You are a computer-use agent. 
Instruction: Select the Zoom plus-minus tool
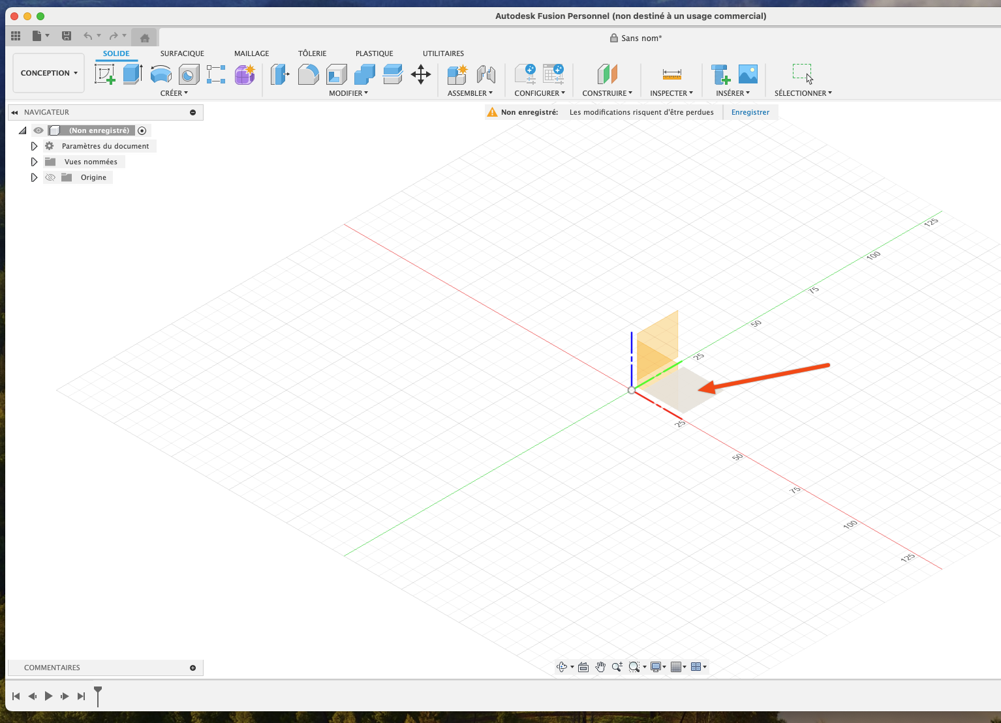(617, 667)
